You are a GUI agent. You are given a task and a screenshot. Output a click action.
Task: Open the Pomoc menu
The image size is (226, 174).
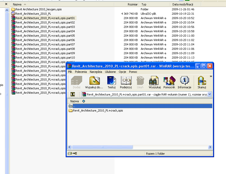[x=133, y=72]
